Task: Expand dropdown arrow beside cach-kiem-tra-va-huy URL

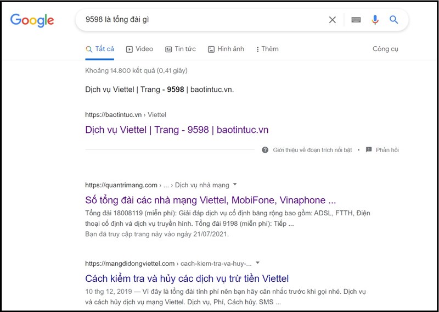Action: (257, 263)
